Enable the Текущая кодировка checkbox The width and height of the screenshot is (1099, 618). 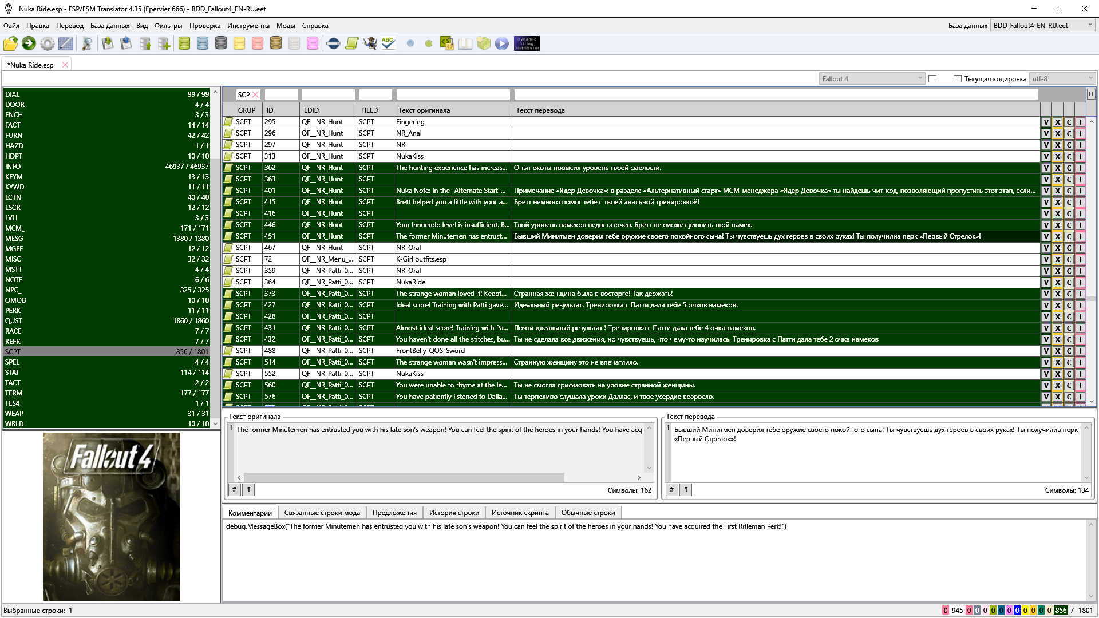tap(958, 79)
